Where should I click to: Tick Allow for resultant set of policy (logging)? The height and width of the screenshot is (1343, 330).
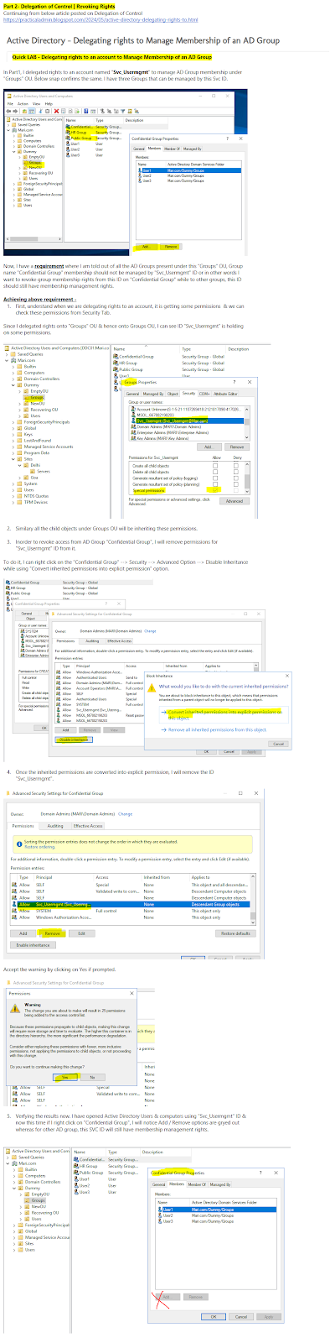coord(215,478)
